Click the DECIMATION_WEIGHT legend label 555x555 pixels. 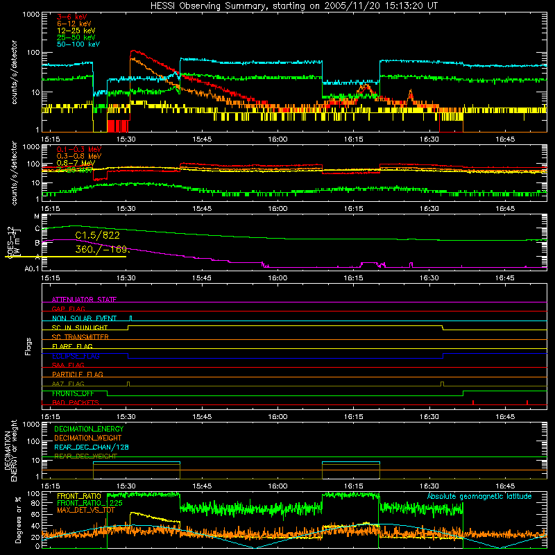point(88,438)
